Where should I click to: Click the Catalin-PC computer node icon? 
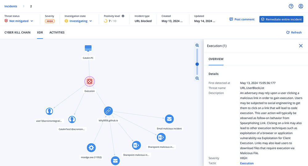[88, 48]
